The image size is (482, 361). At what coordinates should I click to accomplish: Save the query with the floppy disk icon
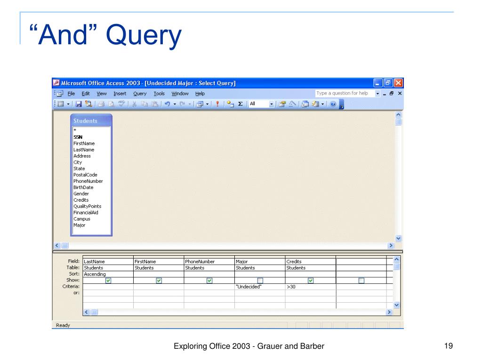(x=79, y=104)
